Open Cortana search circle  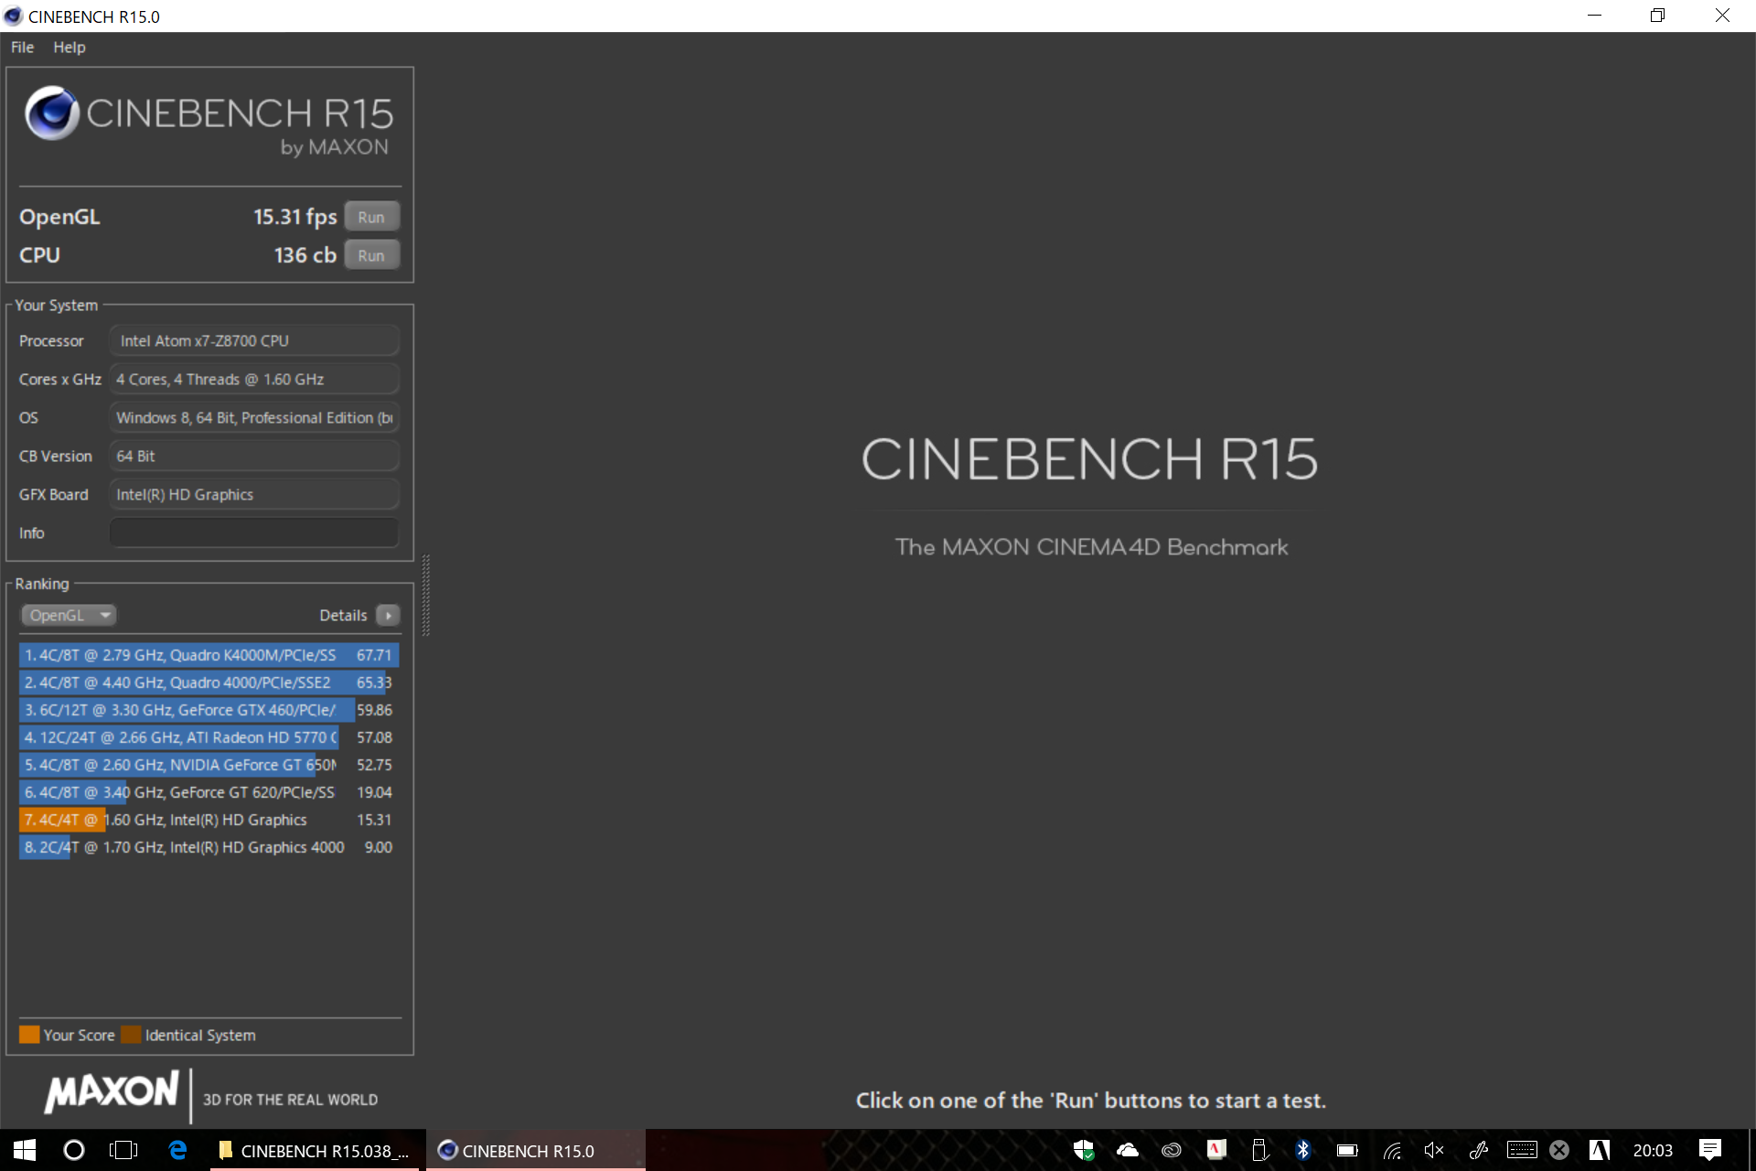tap(74, 1150)
